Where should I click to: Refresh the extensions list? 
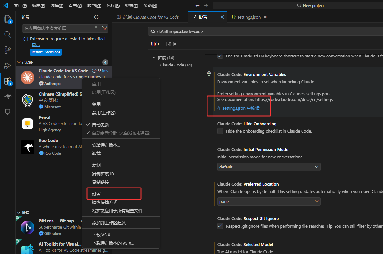96,17
